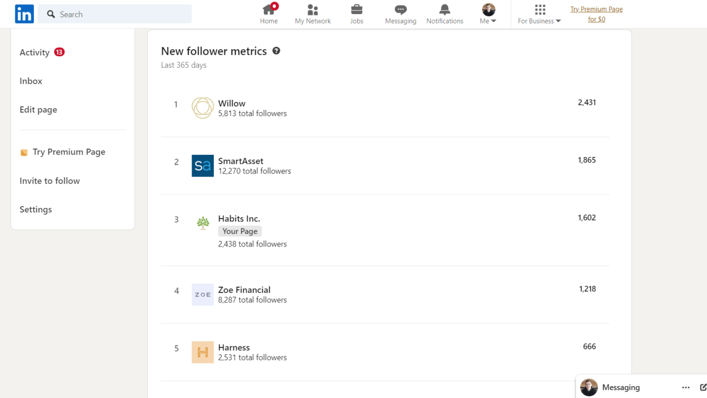Click the help question mark icon
Image resolution: width=707 pixels, height=398 pixels.
tap(276, 51)
